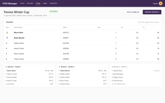
Task: Sort by the POS column header
Action: [7, 27]
